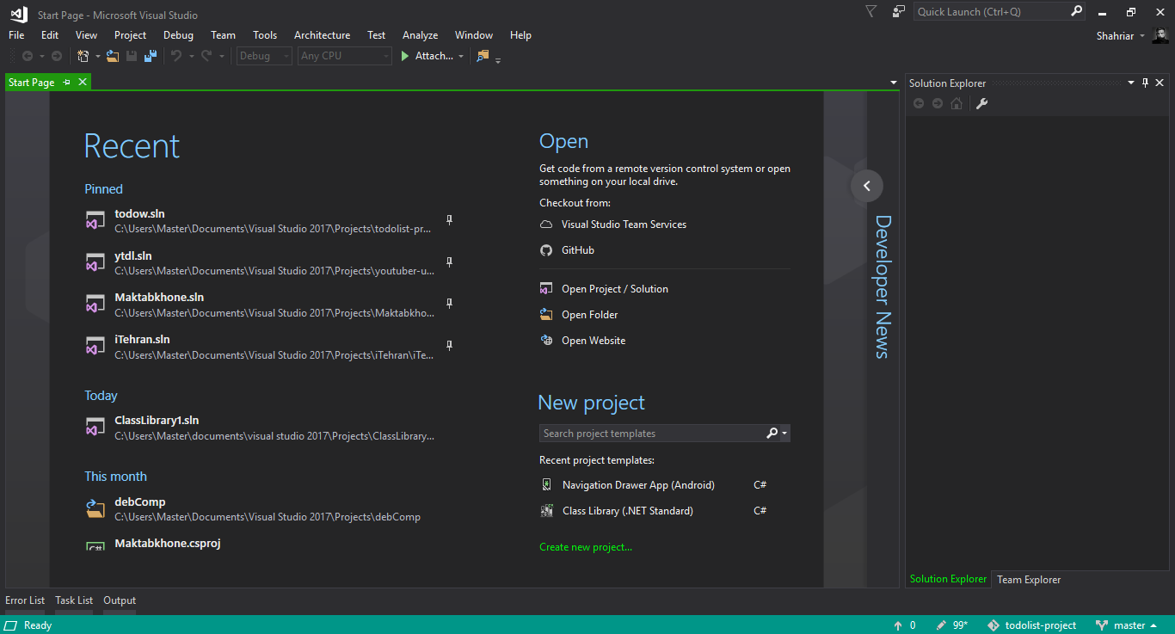
Task: Click the Save toolbar icon
Action: click(132, 56)
